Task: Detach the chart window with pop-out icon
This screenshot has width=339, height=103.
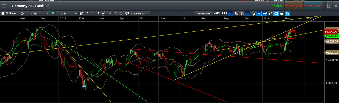Action: pos(329,6)
